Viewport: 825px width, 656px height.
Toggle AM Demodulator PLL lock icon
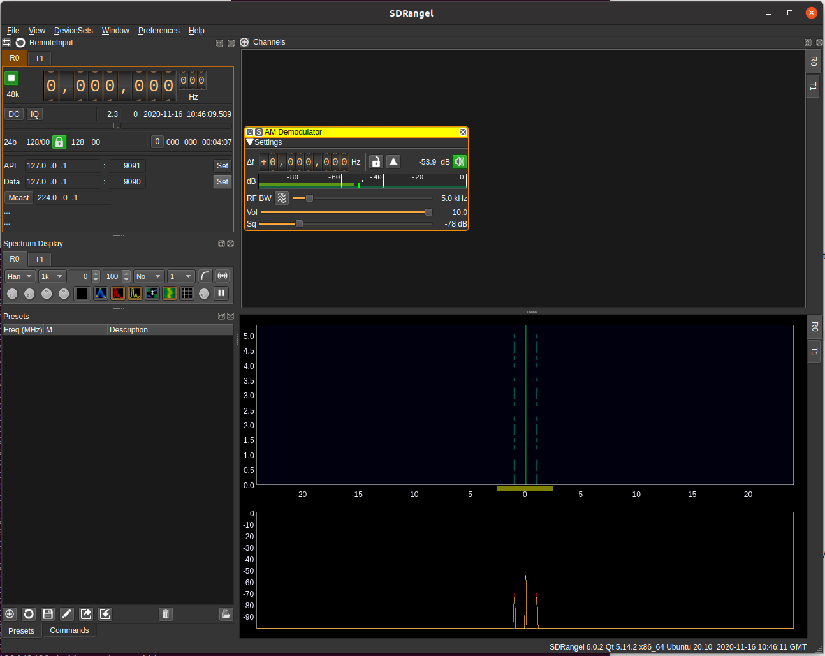(x=376, y=161)
